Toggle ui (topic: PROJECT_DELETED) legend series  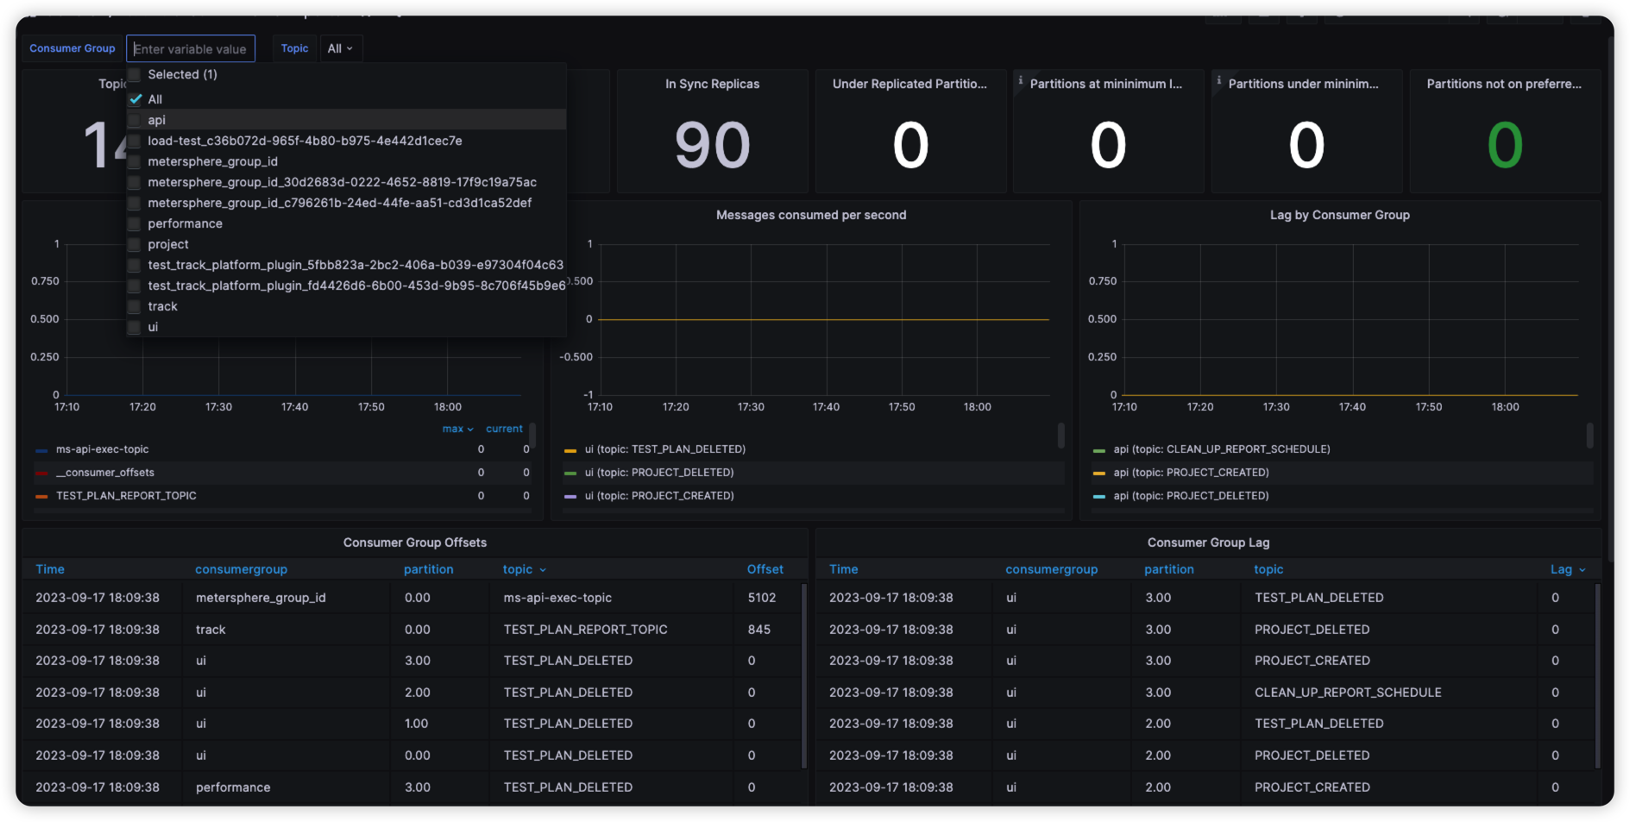click(x=659, y=473)
